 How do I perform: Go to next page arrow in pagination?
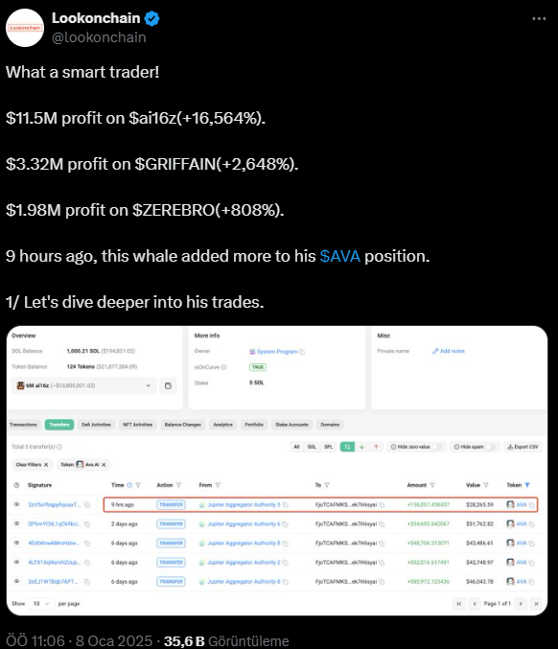coord(521,604)
